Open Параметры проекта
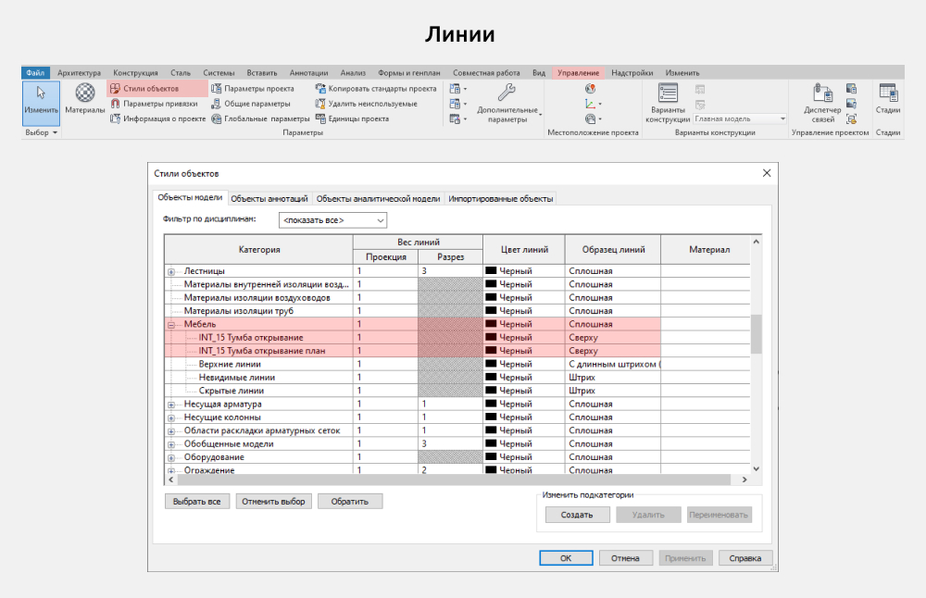The width and height of the screenshot is (926, 598). [253, 89]
